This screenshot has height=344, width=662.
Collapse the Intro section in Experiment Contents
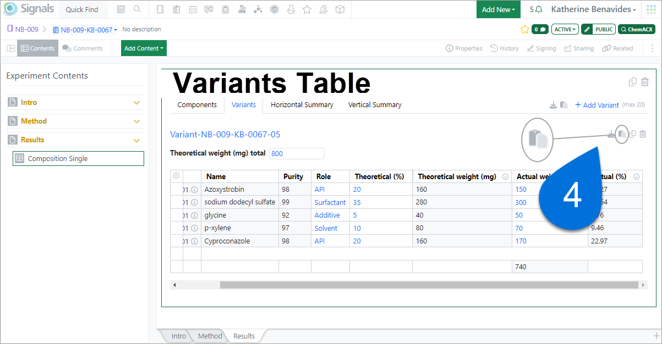[136, 102]
